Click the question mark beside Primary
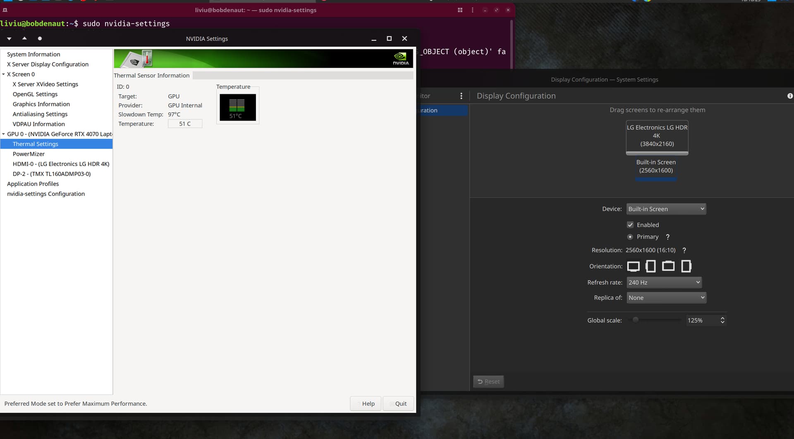 tap(667, 237)
